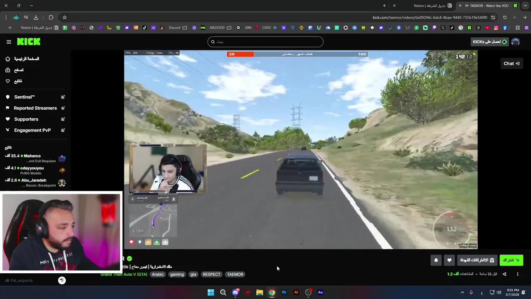The width and height of the screenshot is (531, 299).
Task: Bookmark this page with the star icon
Action: click(x=65, y=17)
